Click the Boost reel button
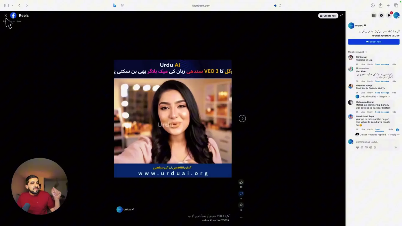The width and height of the screenshot is (402, 226). pos(374,42)
